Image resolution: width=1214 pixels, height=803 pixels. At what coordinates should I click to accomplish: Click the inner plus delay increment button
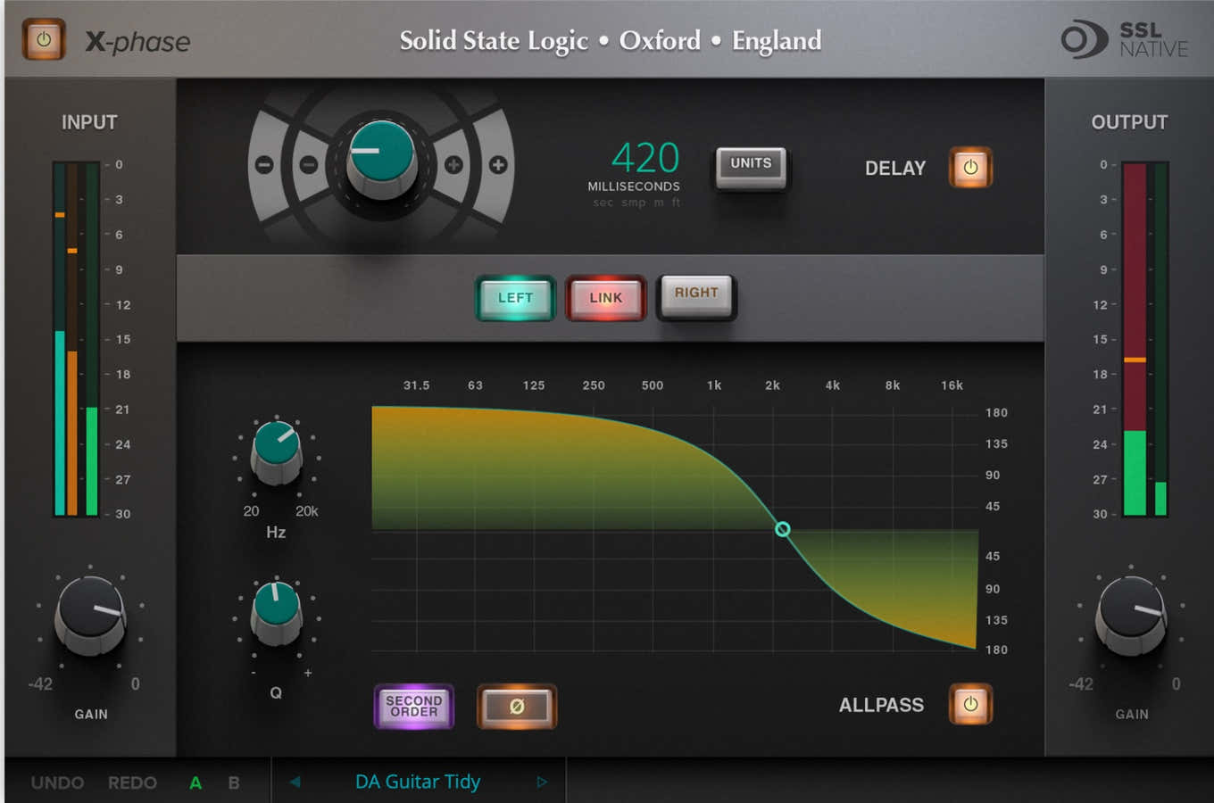coord(453,165)
